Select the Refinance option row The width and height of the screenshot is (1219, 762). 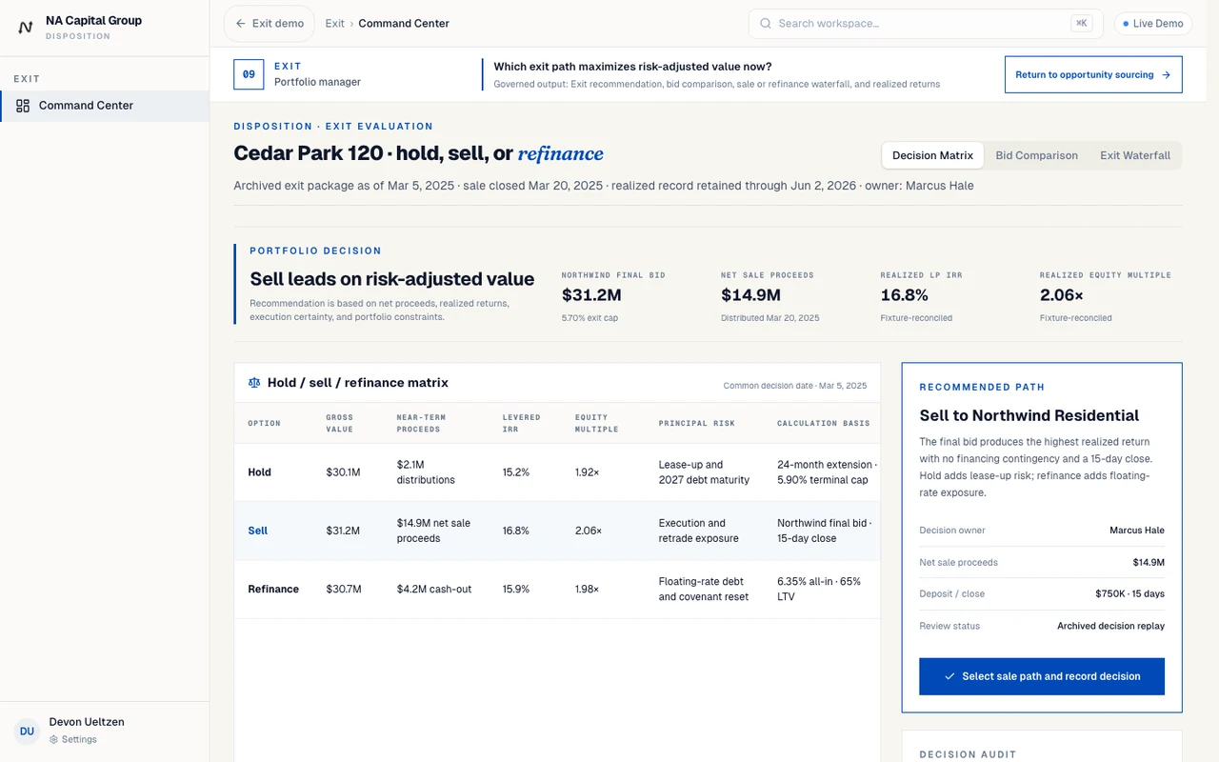557,590
